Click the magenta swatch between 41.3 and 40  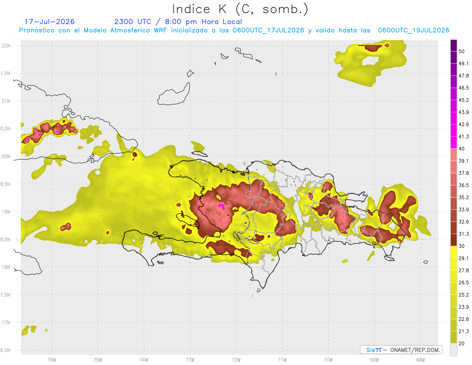[x=454, y=143]
